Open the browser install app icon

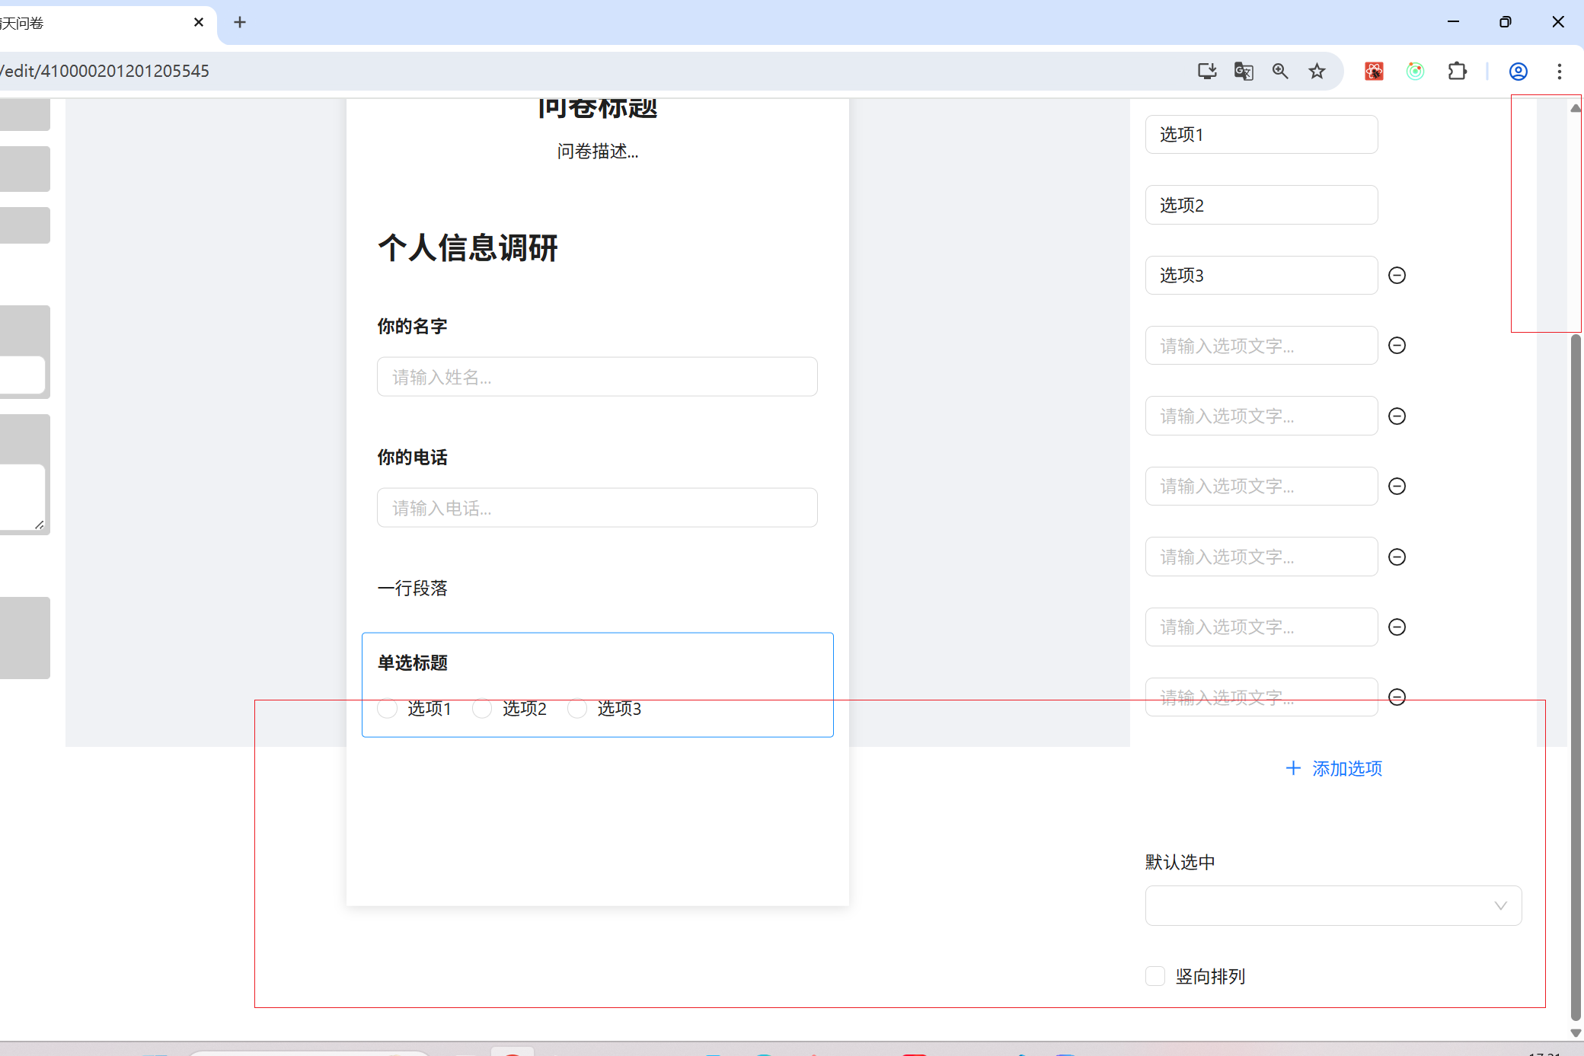tap(1207, 71)
